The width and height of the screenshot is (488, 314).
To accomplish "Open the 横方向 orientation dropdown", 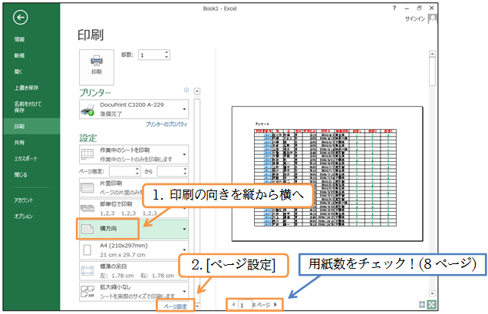I will click(x=134, y=229).
